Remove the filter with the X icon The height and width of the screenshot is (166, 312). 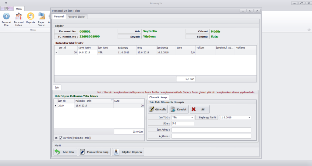(56, 138)
